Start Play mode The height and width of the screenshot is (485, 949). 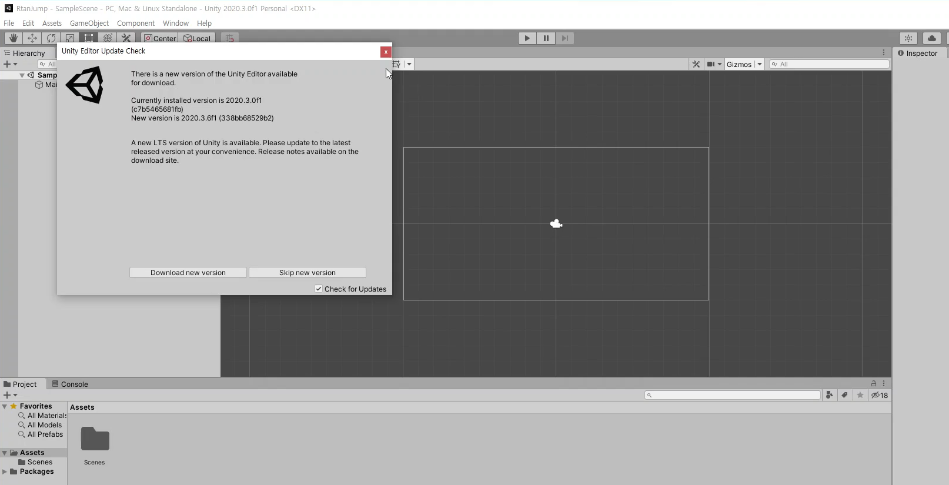pos(527,38)
